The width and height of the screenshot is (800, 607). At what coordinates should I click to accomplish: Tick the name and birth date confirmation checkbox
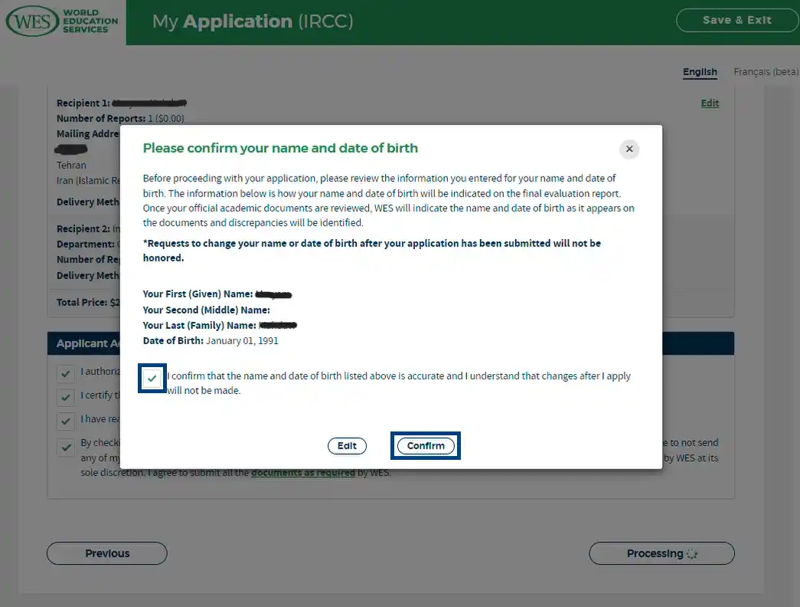pyautogui.click(x=152, y=379)
